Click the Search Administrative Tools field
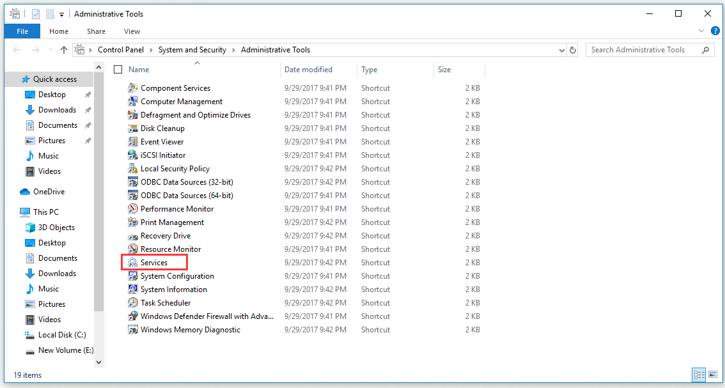Screen dimensions: 725x388 649,50
